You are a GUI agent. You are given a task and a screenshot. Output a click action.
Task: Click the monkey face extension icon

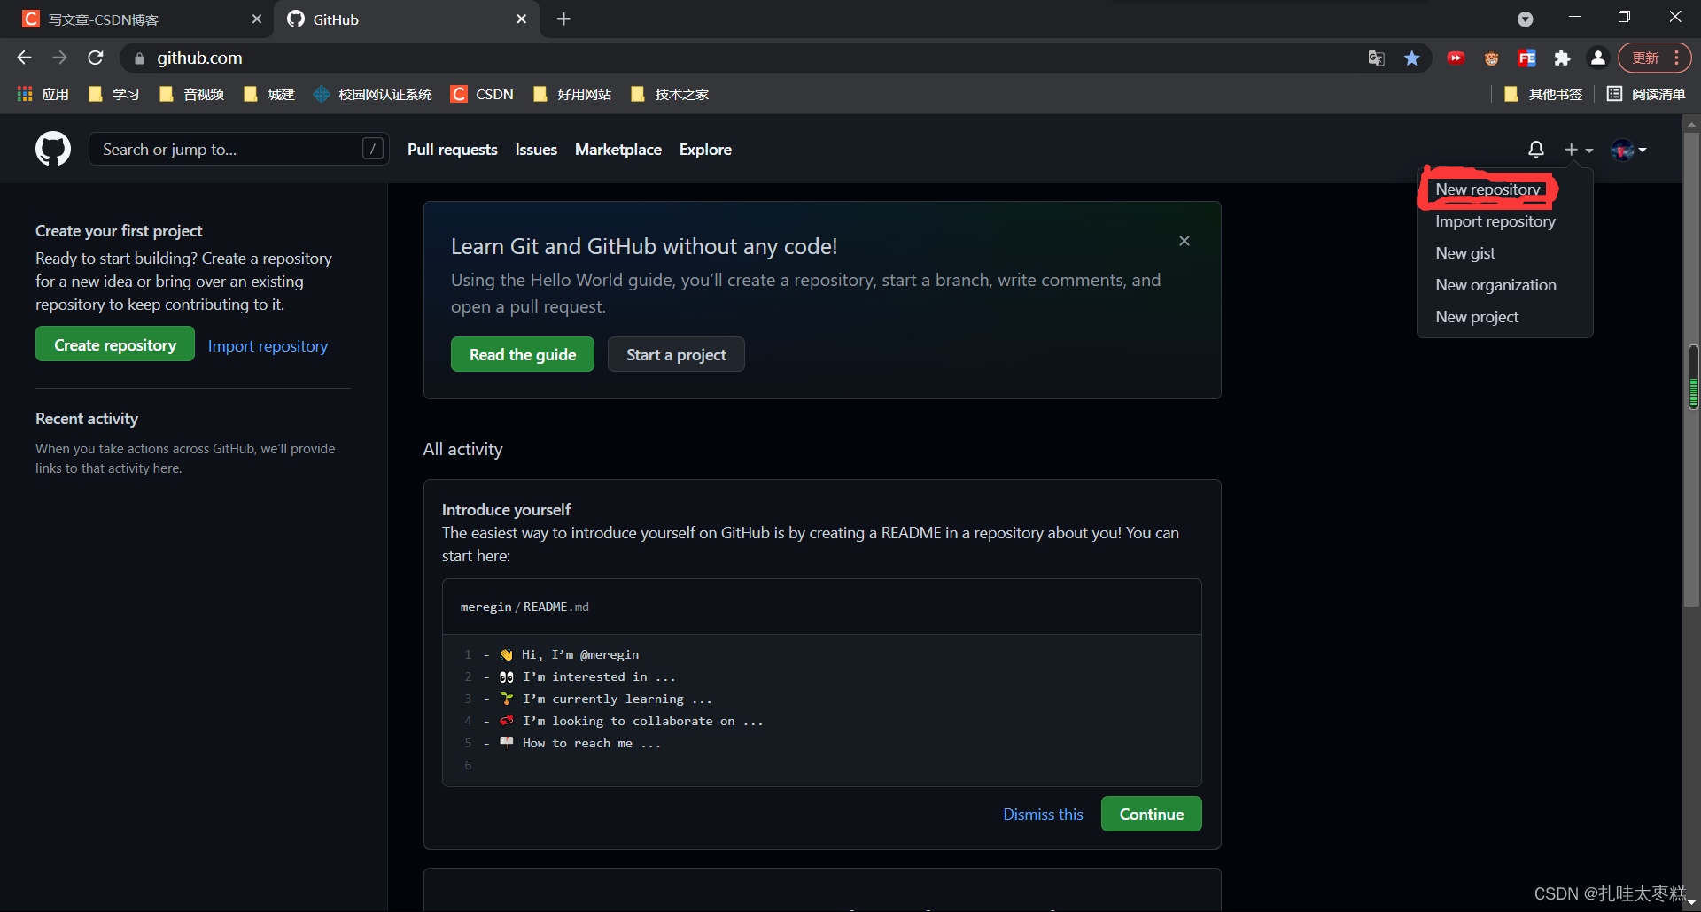1491,58
